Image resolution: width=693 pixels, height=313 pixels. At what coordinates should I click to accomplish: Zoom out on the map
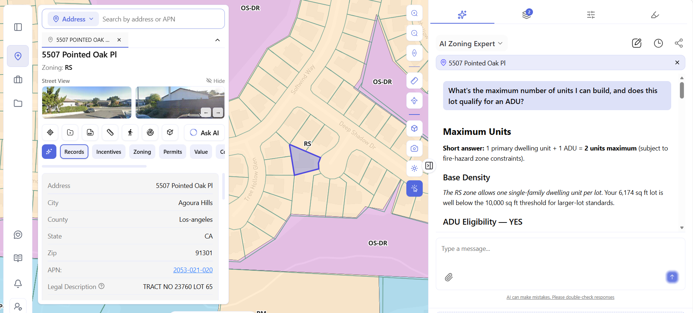(414, 33)
